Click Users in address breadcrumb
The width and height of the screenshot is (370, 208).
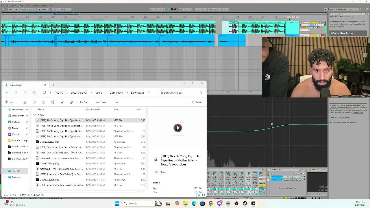tap(99, 93)
